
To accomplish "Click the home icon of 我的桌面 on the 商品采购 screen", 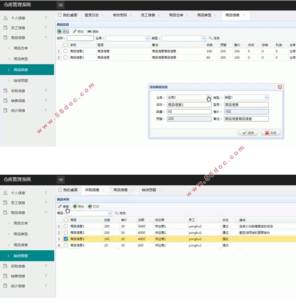I will (x=60, y=190).
